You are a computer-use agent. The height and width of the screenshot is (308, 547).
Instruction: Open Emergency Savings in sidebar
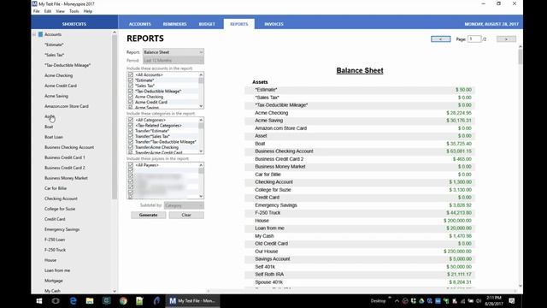click(62, 229)
